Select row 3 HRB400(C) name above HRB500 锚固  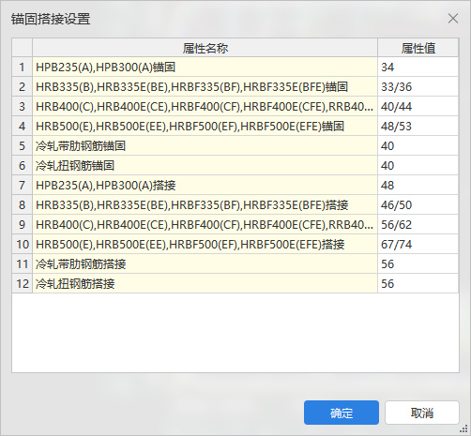[x=205, y=106]
